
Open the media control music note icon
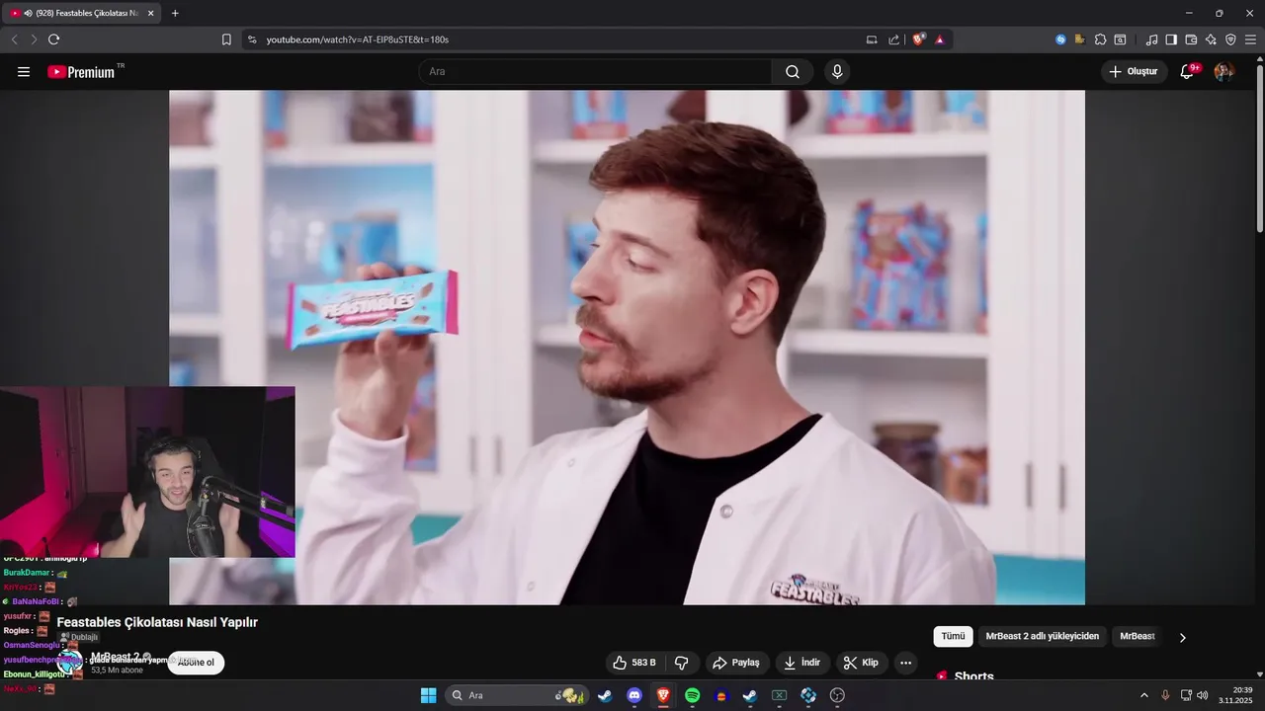coord(1151,39)
